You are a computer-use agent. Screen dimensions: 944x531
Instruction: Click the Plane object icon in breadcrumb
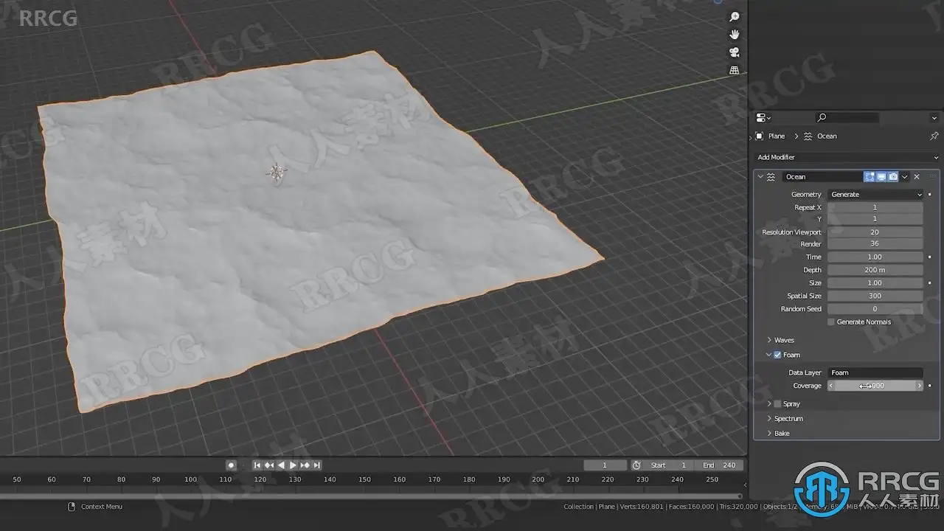coord(759,136)
